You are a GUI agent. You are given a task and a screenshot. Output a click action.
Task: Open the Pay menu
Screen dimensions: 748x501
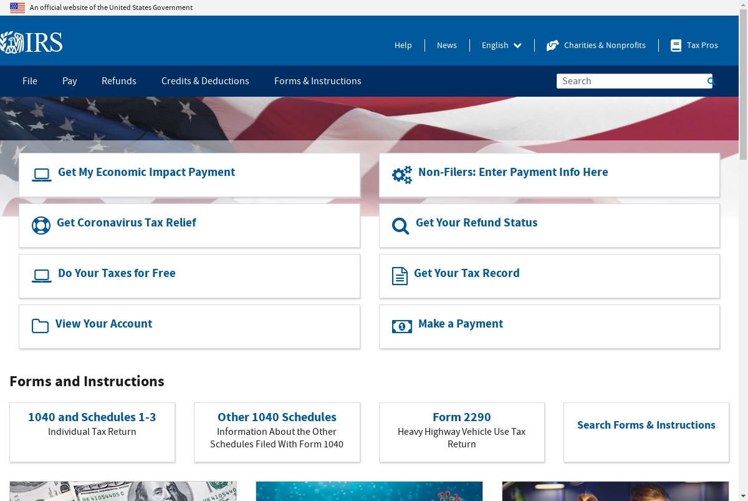point(70,81)
